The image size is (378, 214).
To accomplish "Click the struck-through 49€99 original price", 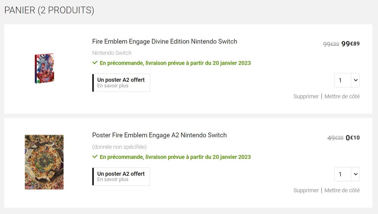I will point(335,138).
